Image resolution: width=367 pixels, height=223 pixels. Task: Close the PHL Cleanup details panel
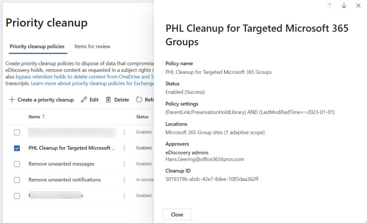(x=177, y=214)
